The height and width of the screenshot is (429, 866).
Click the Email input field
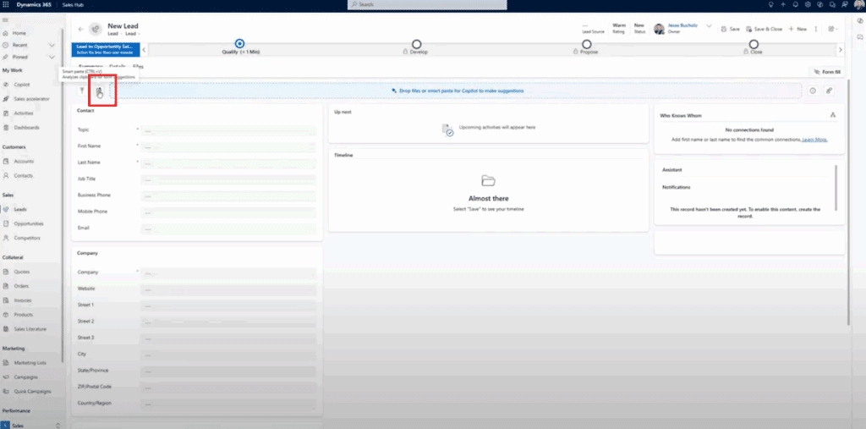coord(228,228)
